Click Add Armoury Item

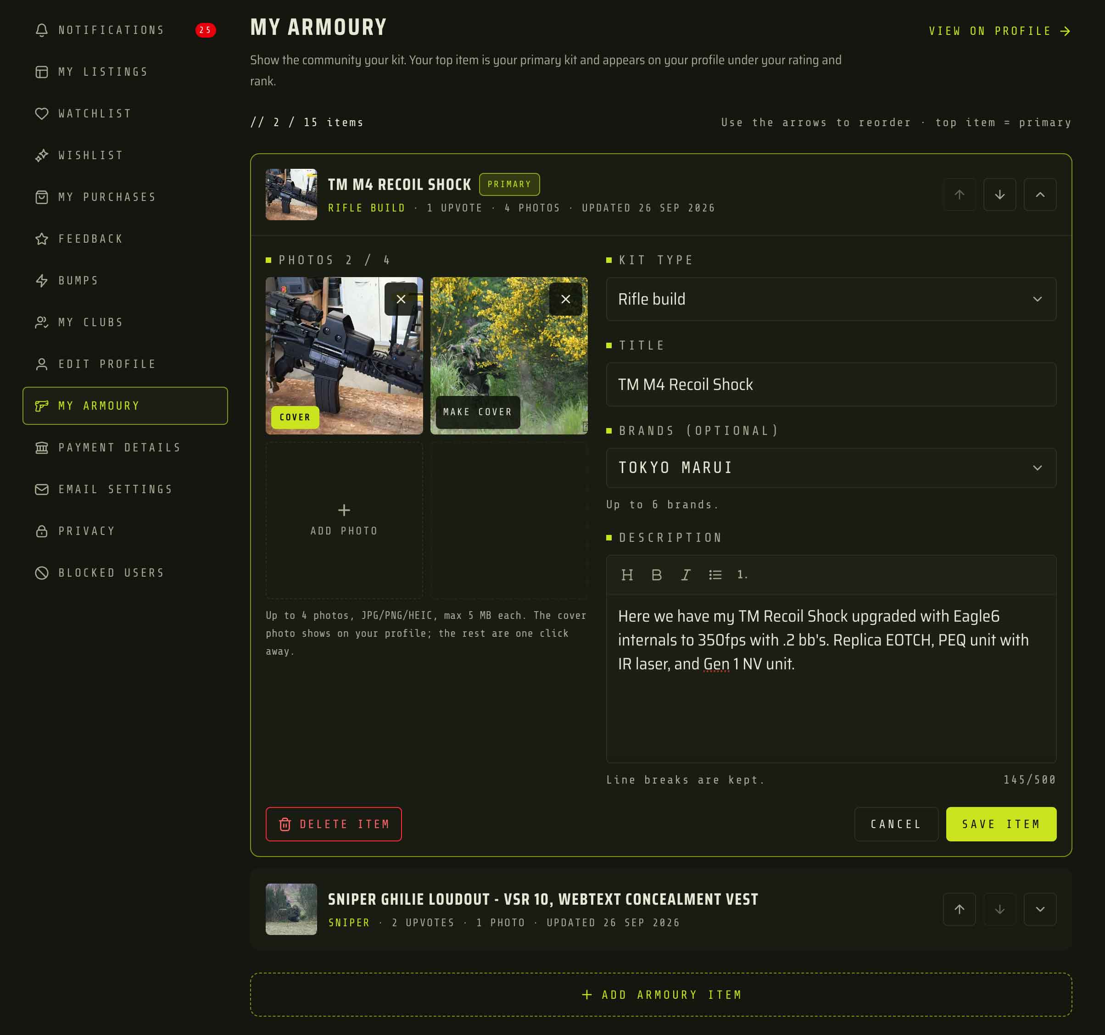pyautogui.click(x=661, y=995)
